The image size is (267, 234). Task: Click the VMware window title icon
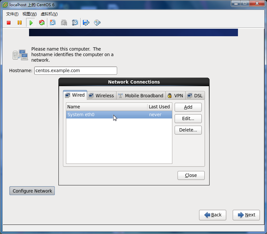[5, 5]
